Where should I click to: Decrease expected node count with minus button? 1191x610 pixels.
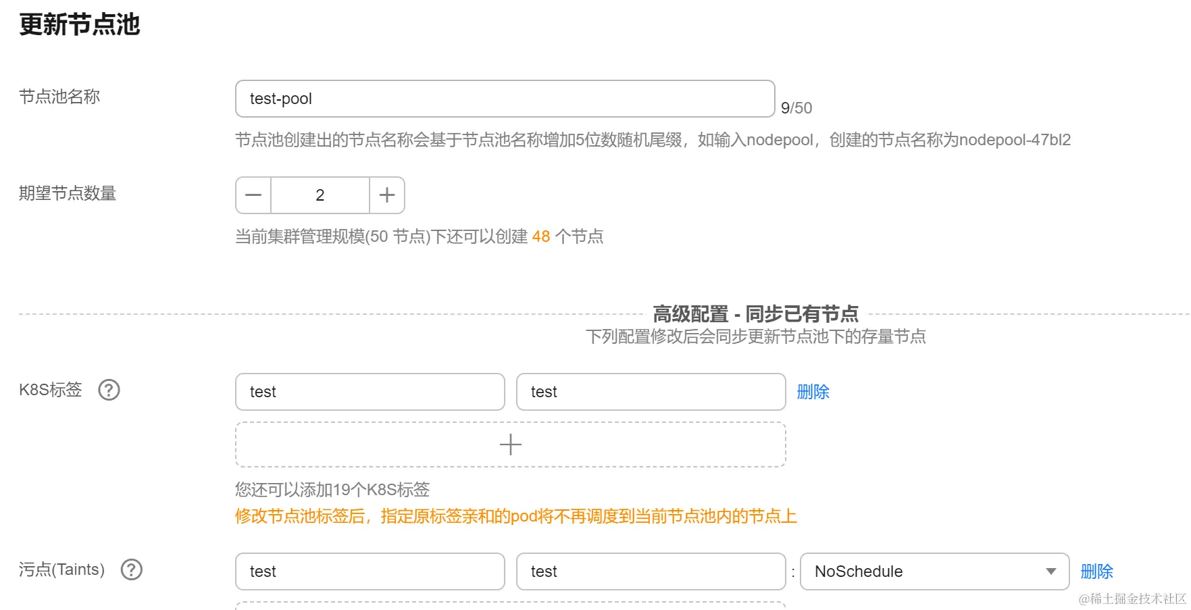[x=253, y=195]
